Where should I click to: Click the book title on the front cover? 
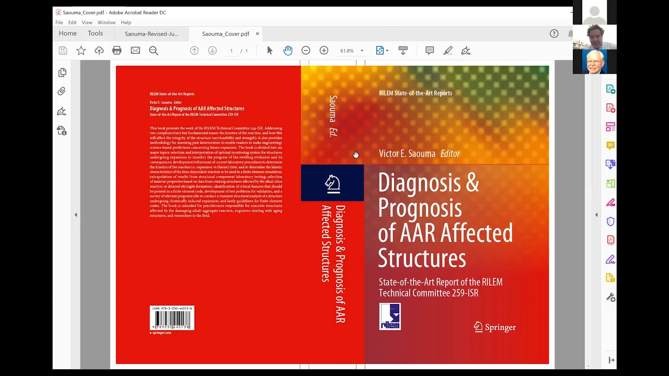[445, 220]
